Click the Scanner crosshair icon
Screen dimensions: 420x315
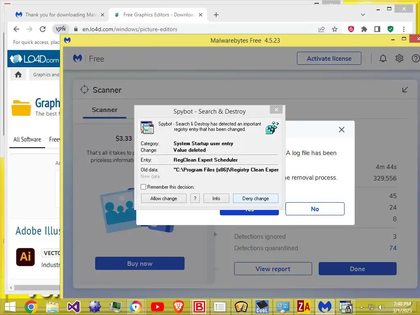[84, 89]
